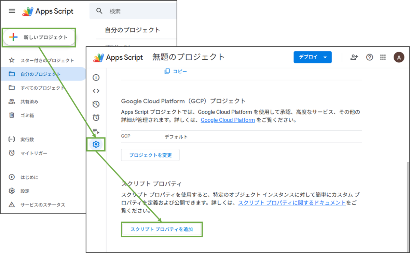
Task: Click the Apps Script logo in back window
Action: point(48,11)
